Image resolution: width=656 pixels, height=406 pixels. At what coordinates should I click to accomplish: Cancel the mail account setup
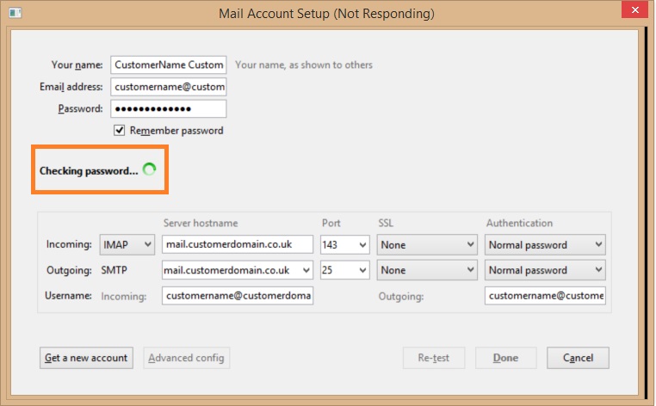coord(578,358)
